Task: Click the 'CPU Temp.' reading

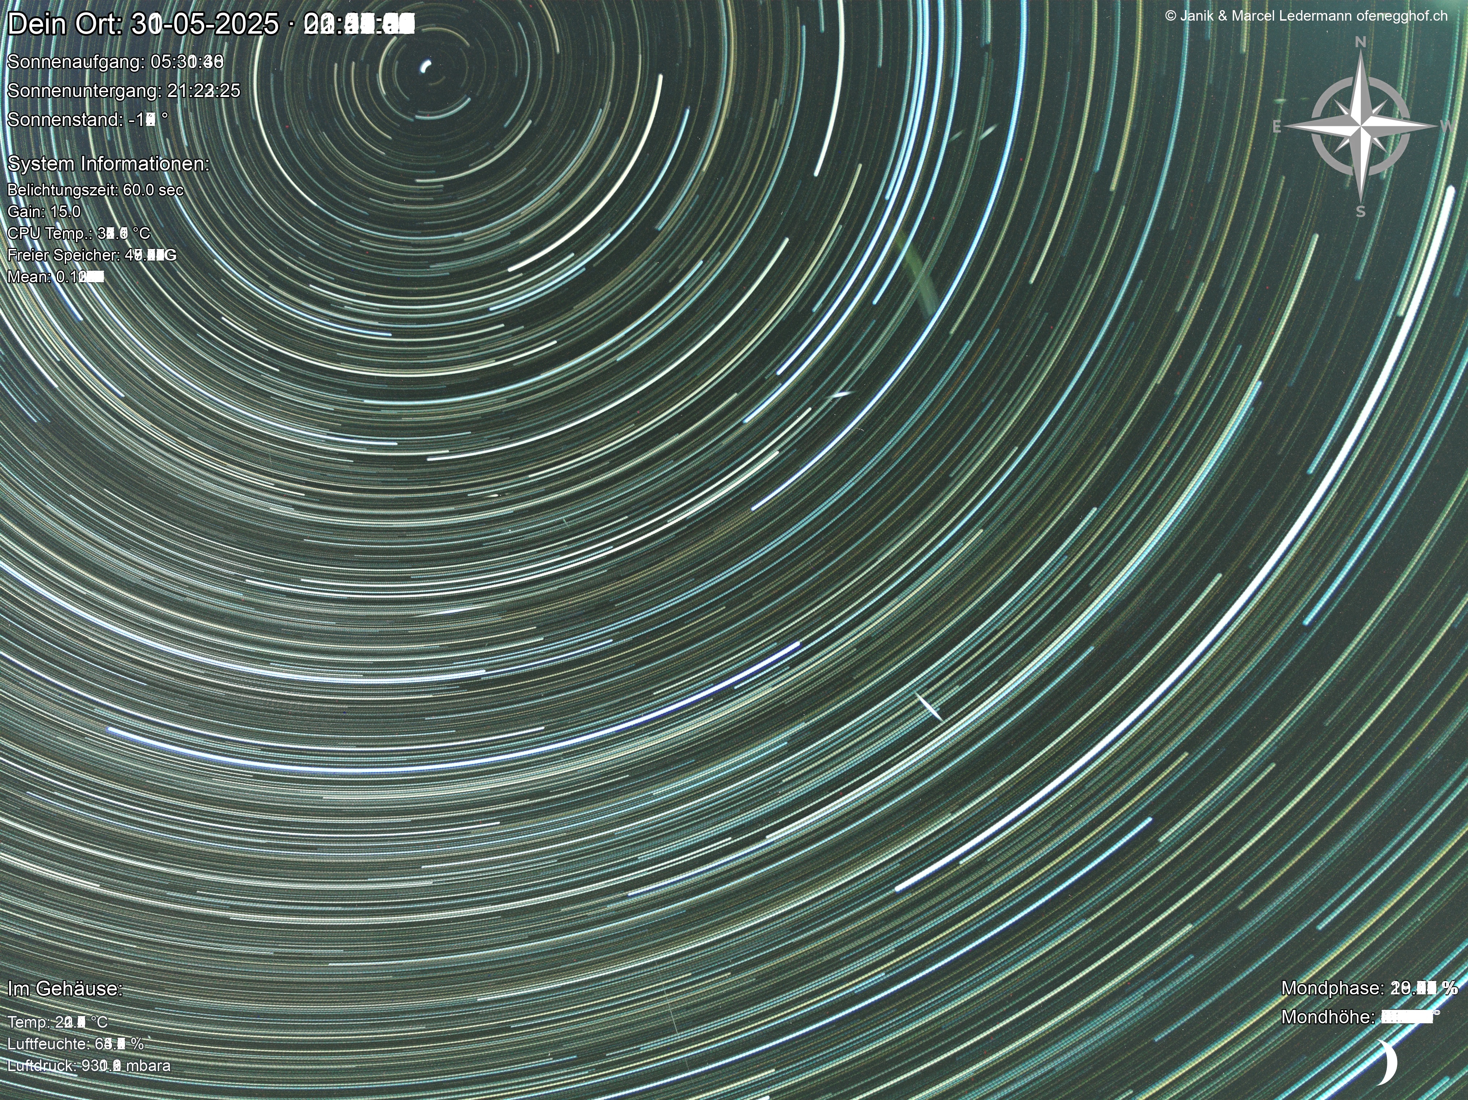Action: [78, 233]
